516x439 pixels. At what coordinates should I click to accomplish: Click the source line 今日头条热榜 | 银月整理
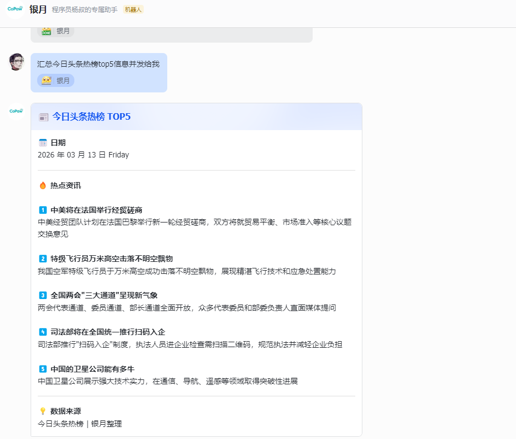tap(80, 424)
